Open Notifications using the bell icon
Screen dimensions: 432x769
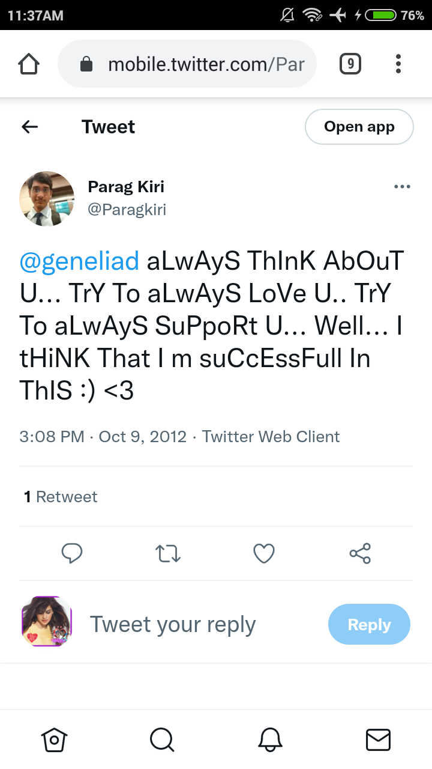pyautogui.click(x=270, y=740)
